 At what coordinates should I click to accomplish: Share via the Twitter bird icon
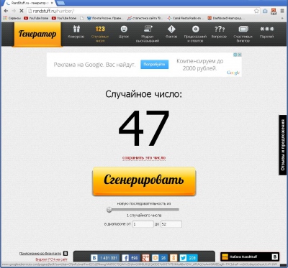pos(183,258)
